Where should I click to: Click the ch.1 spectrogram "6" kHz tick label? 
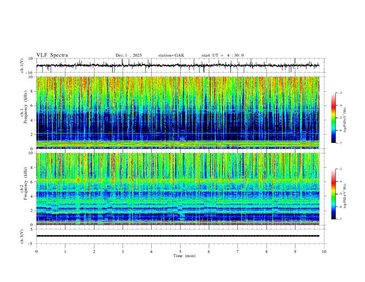(32, 106)
